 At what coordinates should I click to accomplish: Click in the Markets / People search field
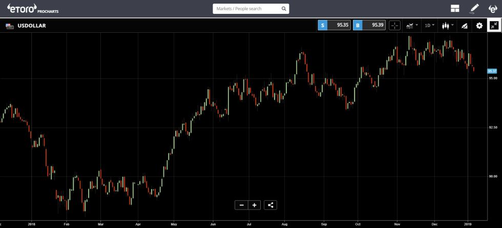coord(246,9)
